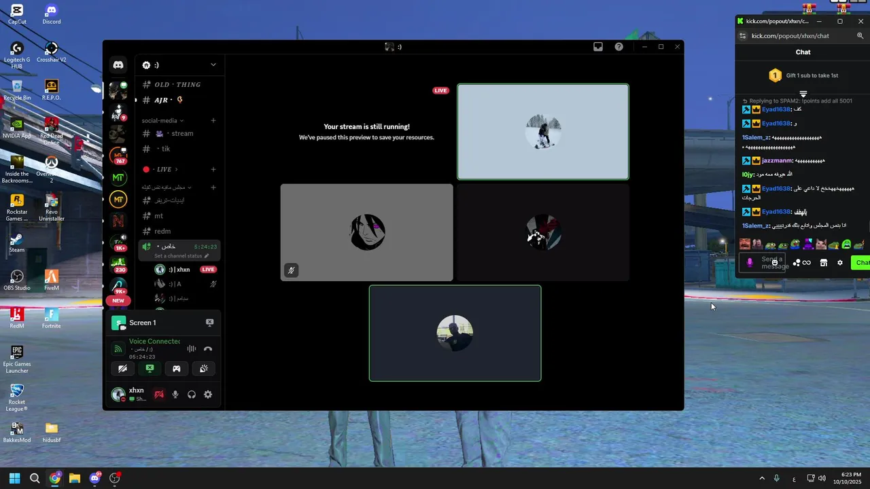Open Kick gift shop icon
This screenshot has height=489, width=870.
tap(824, 263)
